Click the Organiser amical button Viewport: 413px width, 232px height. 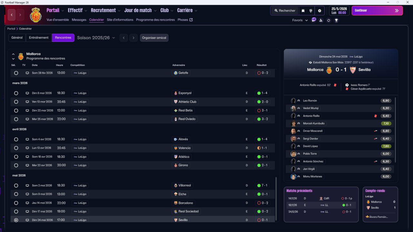point(154,38)
